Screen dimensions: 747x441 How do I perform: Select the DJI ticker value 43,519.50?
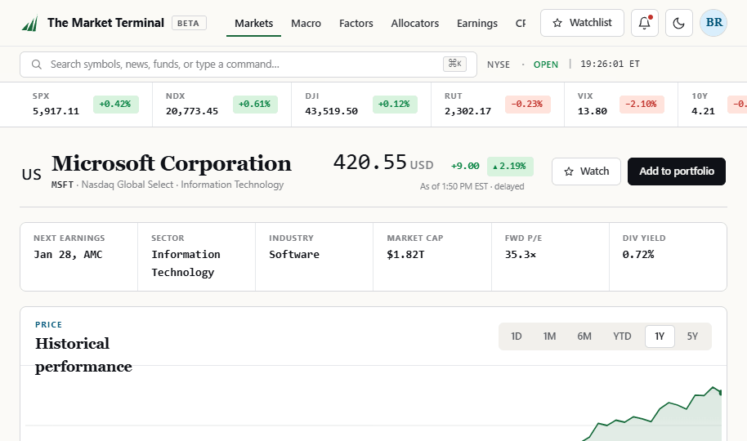pos(332,111)
